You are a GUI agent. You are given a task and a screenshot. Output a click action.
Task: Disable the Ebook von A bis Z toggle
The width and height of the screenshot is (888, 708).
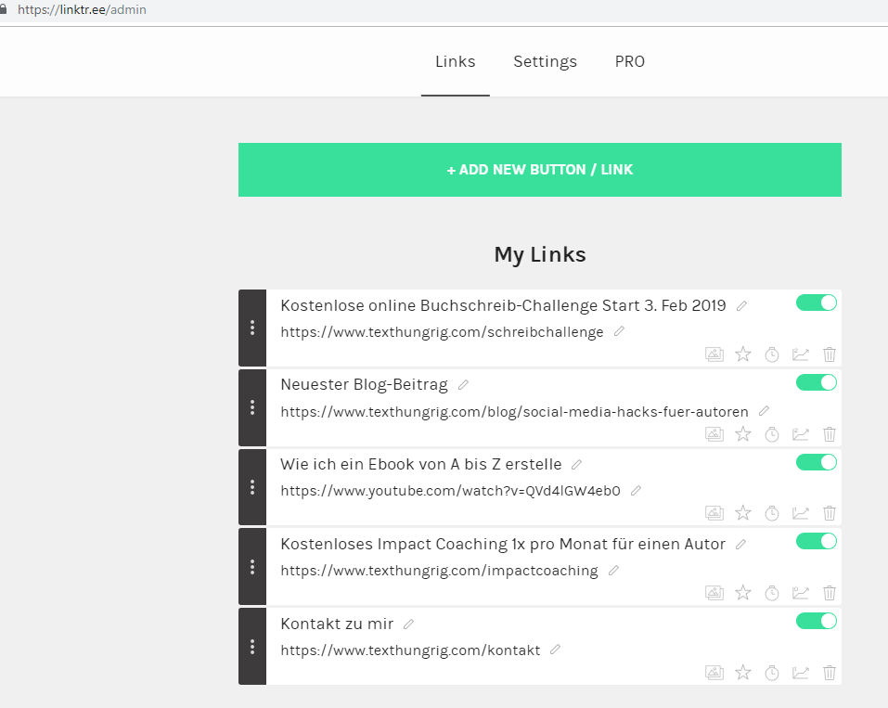(816, 463)
